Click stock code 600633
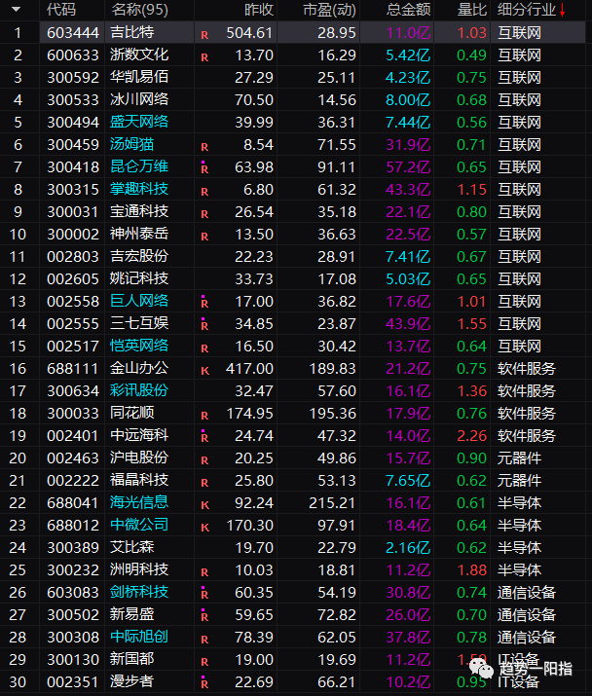The width and height of the screenshot is (592, 696). pyautogui.click(x=73, y=55)
